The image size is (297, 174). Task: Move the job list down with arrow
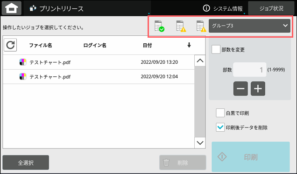coord(200,143)
